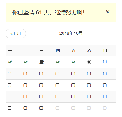Check the Monday box in the second week
122x117 pixels.
10,74
